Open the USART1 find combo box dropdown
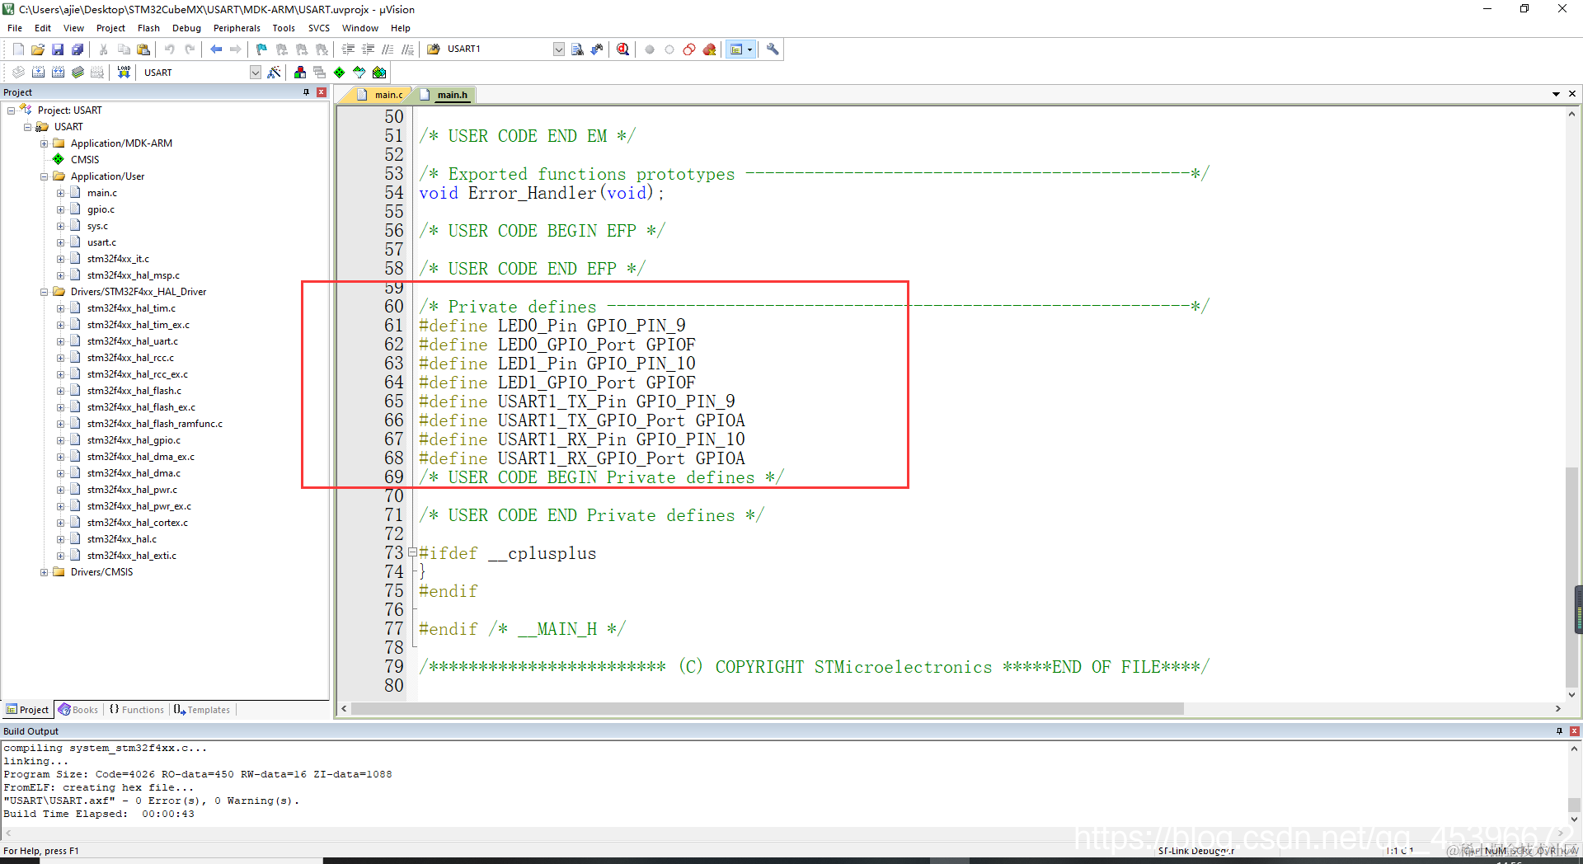1583x864 pixels. (x=558, y=49)
